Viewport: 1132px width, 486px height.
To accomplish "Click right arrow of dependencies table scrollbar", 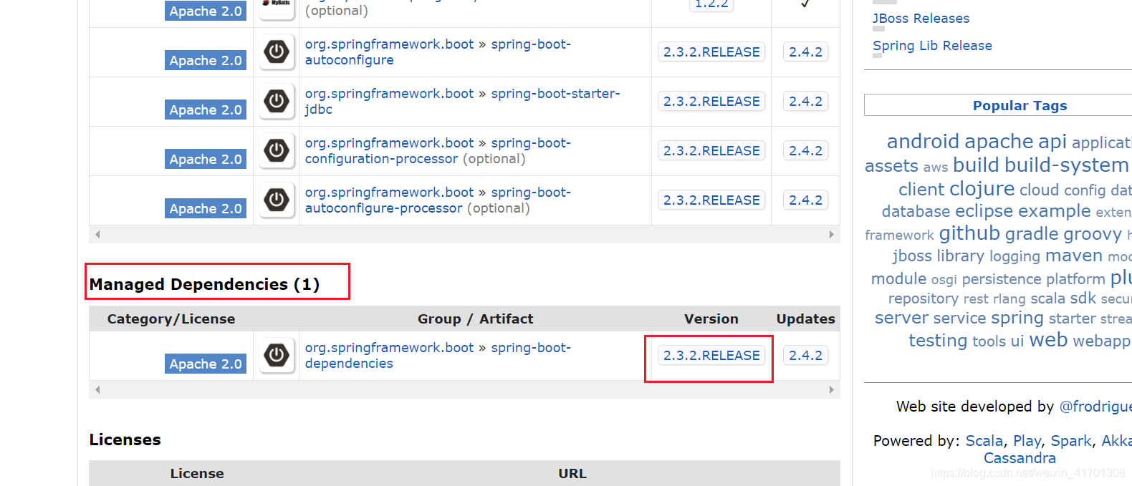I will [x=831, y=234].
